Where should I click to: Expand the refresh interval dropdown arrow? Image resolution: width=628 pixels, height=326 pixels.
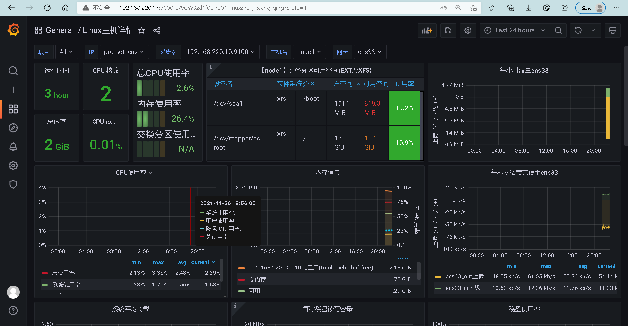(x=593, y=30)
